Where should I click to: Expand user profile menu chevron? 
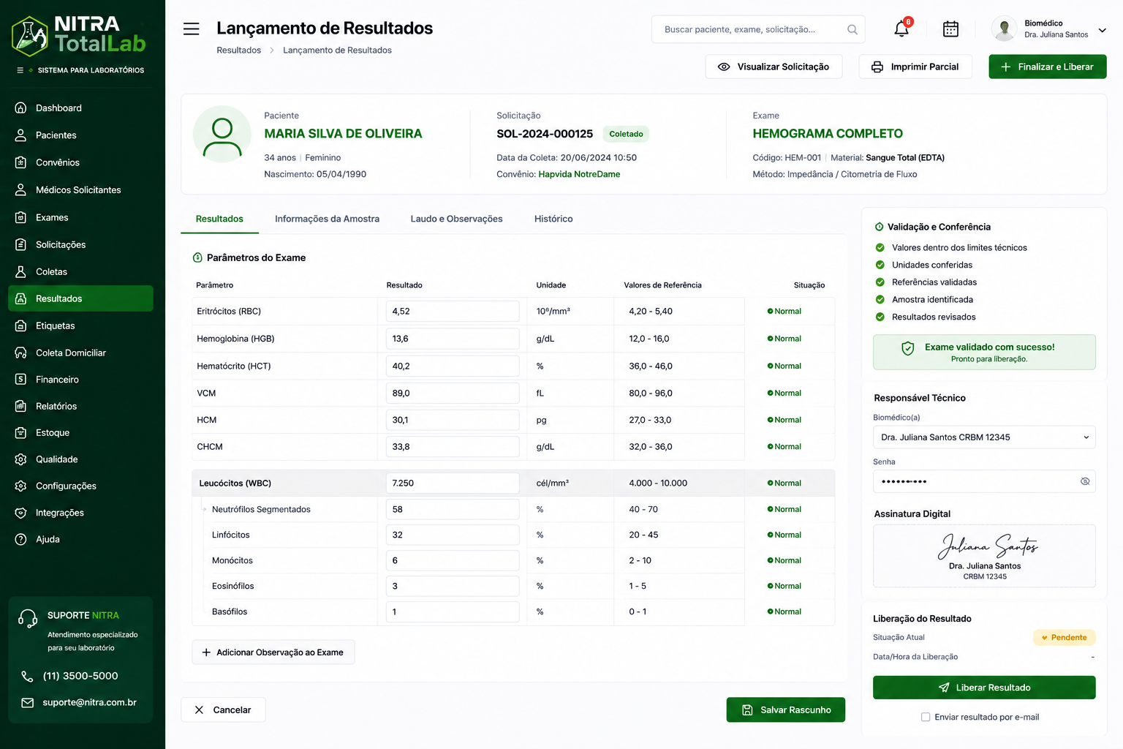coord(1103,30)
